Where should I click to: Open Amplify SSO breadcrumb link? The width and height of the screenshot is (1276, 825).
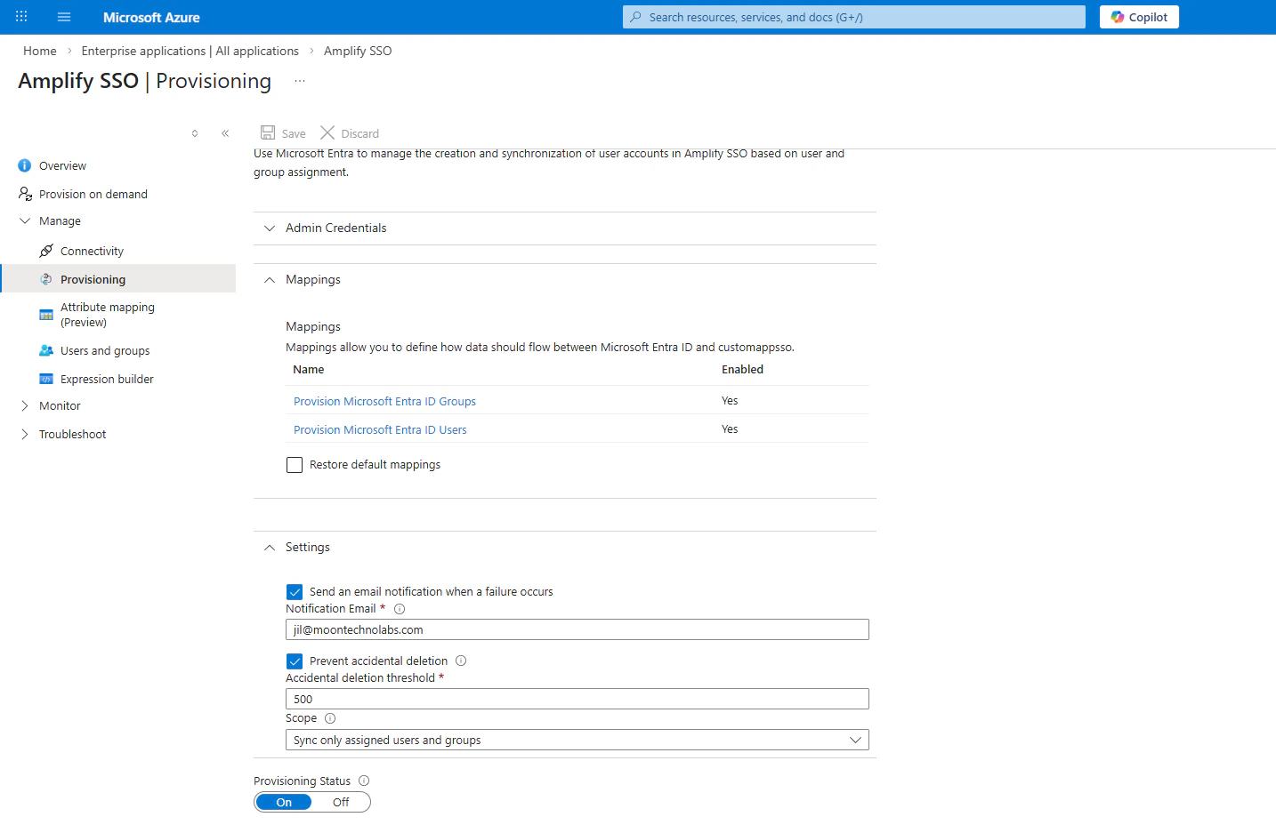pyautogui.click(x=358, y=51)
